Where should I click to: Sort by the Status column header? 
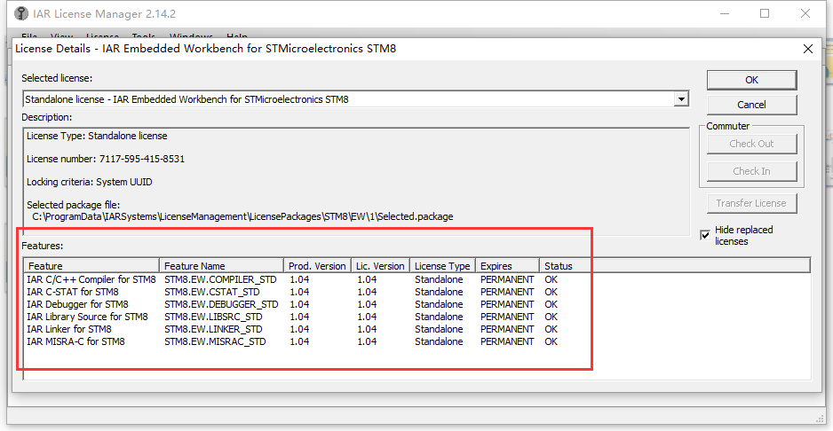(x=675, y=265)
